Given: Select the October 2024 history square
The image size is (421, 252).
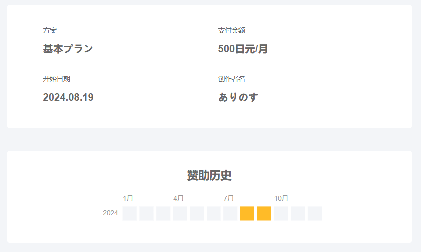Looking at the screenshot, I should point(281,213).
